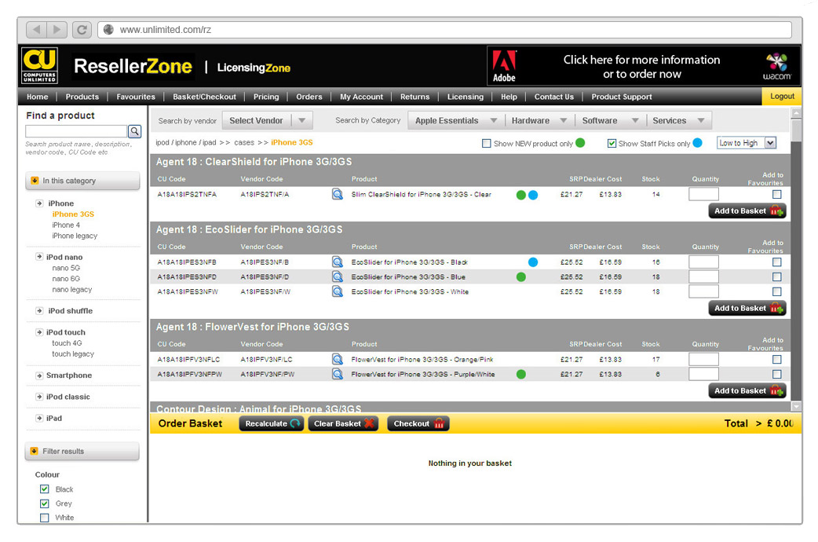Image resolution: width=818 pixels, height=542 pixels.
Task: Click the product list scrollbar down arrow
Action: point(796,406)
